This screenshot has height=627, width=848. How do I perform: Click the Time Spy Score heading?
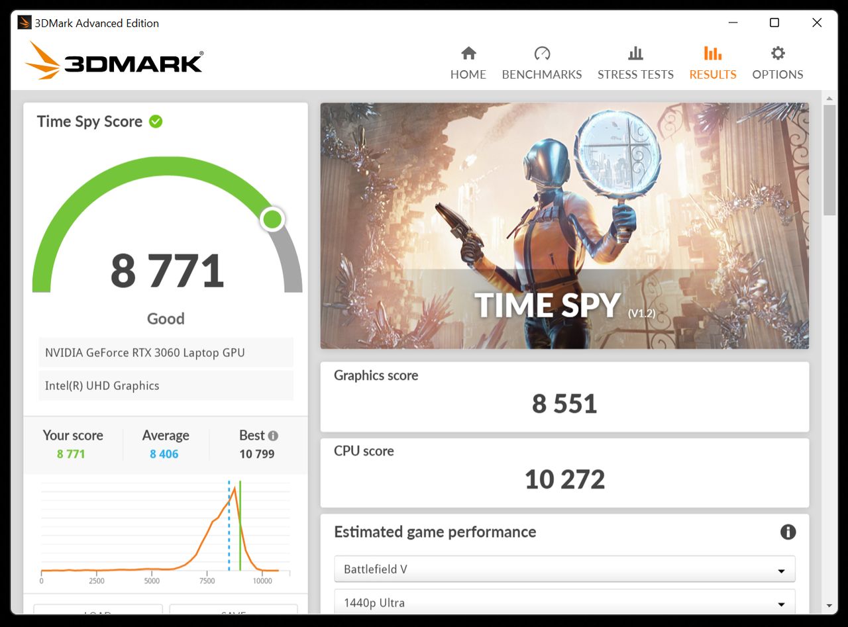pos(89,122)
